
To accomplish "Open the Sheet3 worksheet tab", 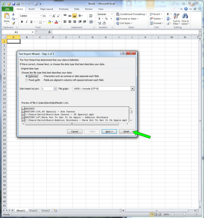I will tap(46, 211).
